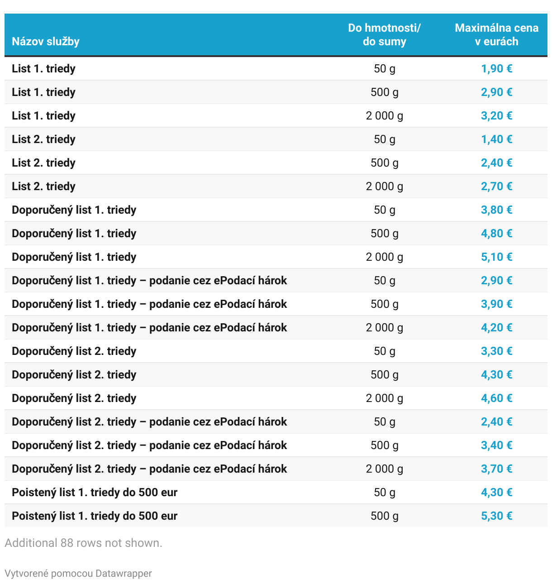552x584 pixels.
Task: Select the 2,70 € price cell
Action: (496, 187)
